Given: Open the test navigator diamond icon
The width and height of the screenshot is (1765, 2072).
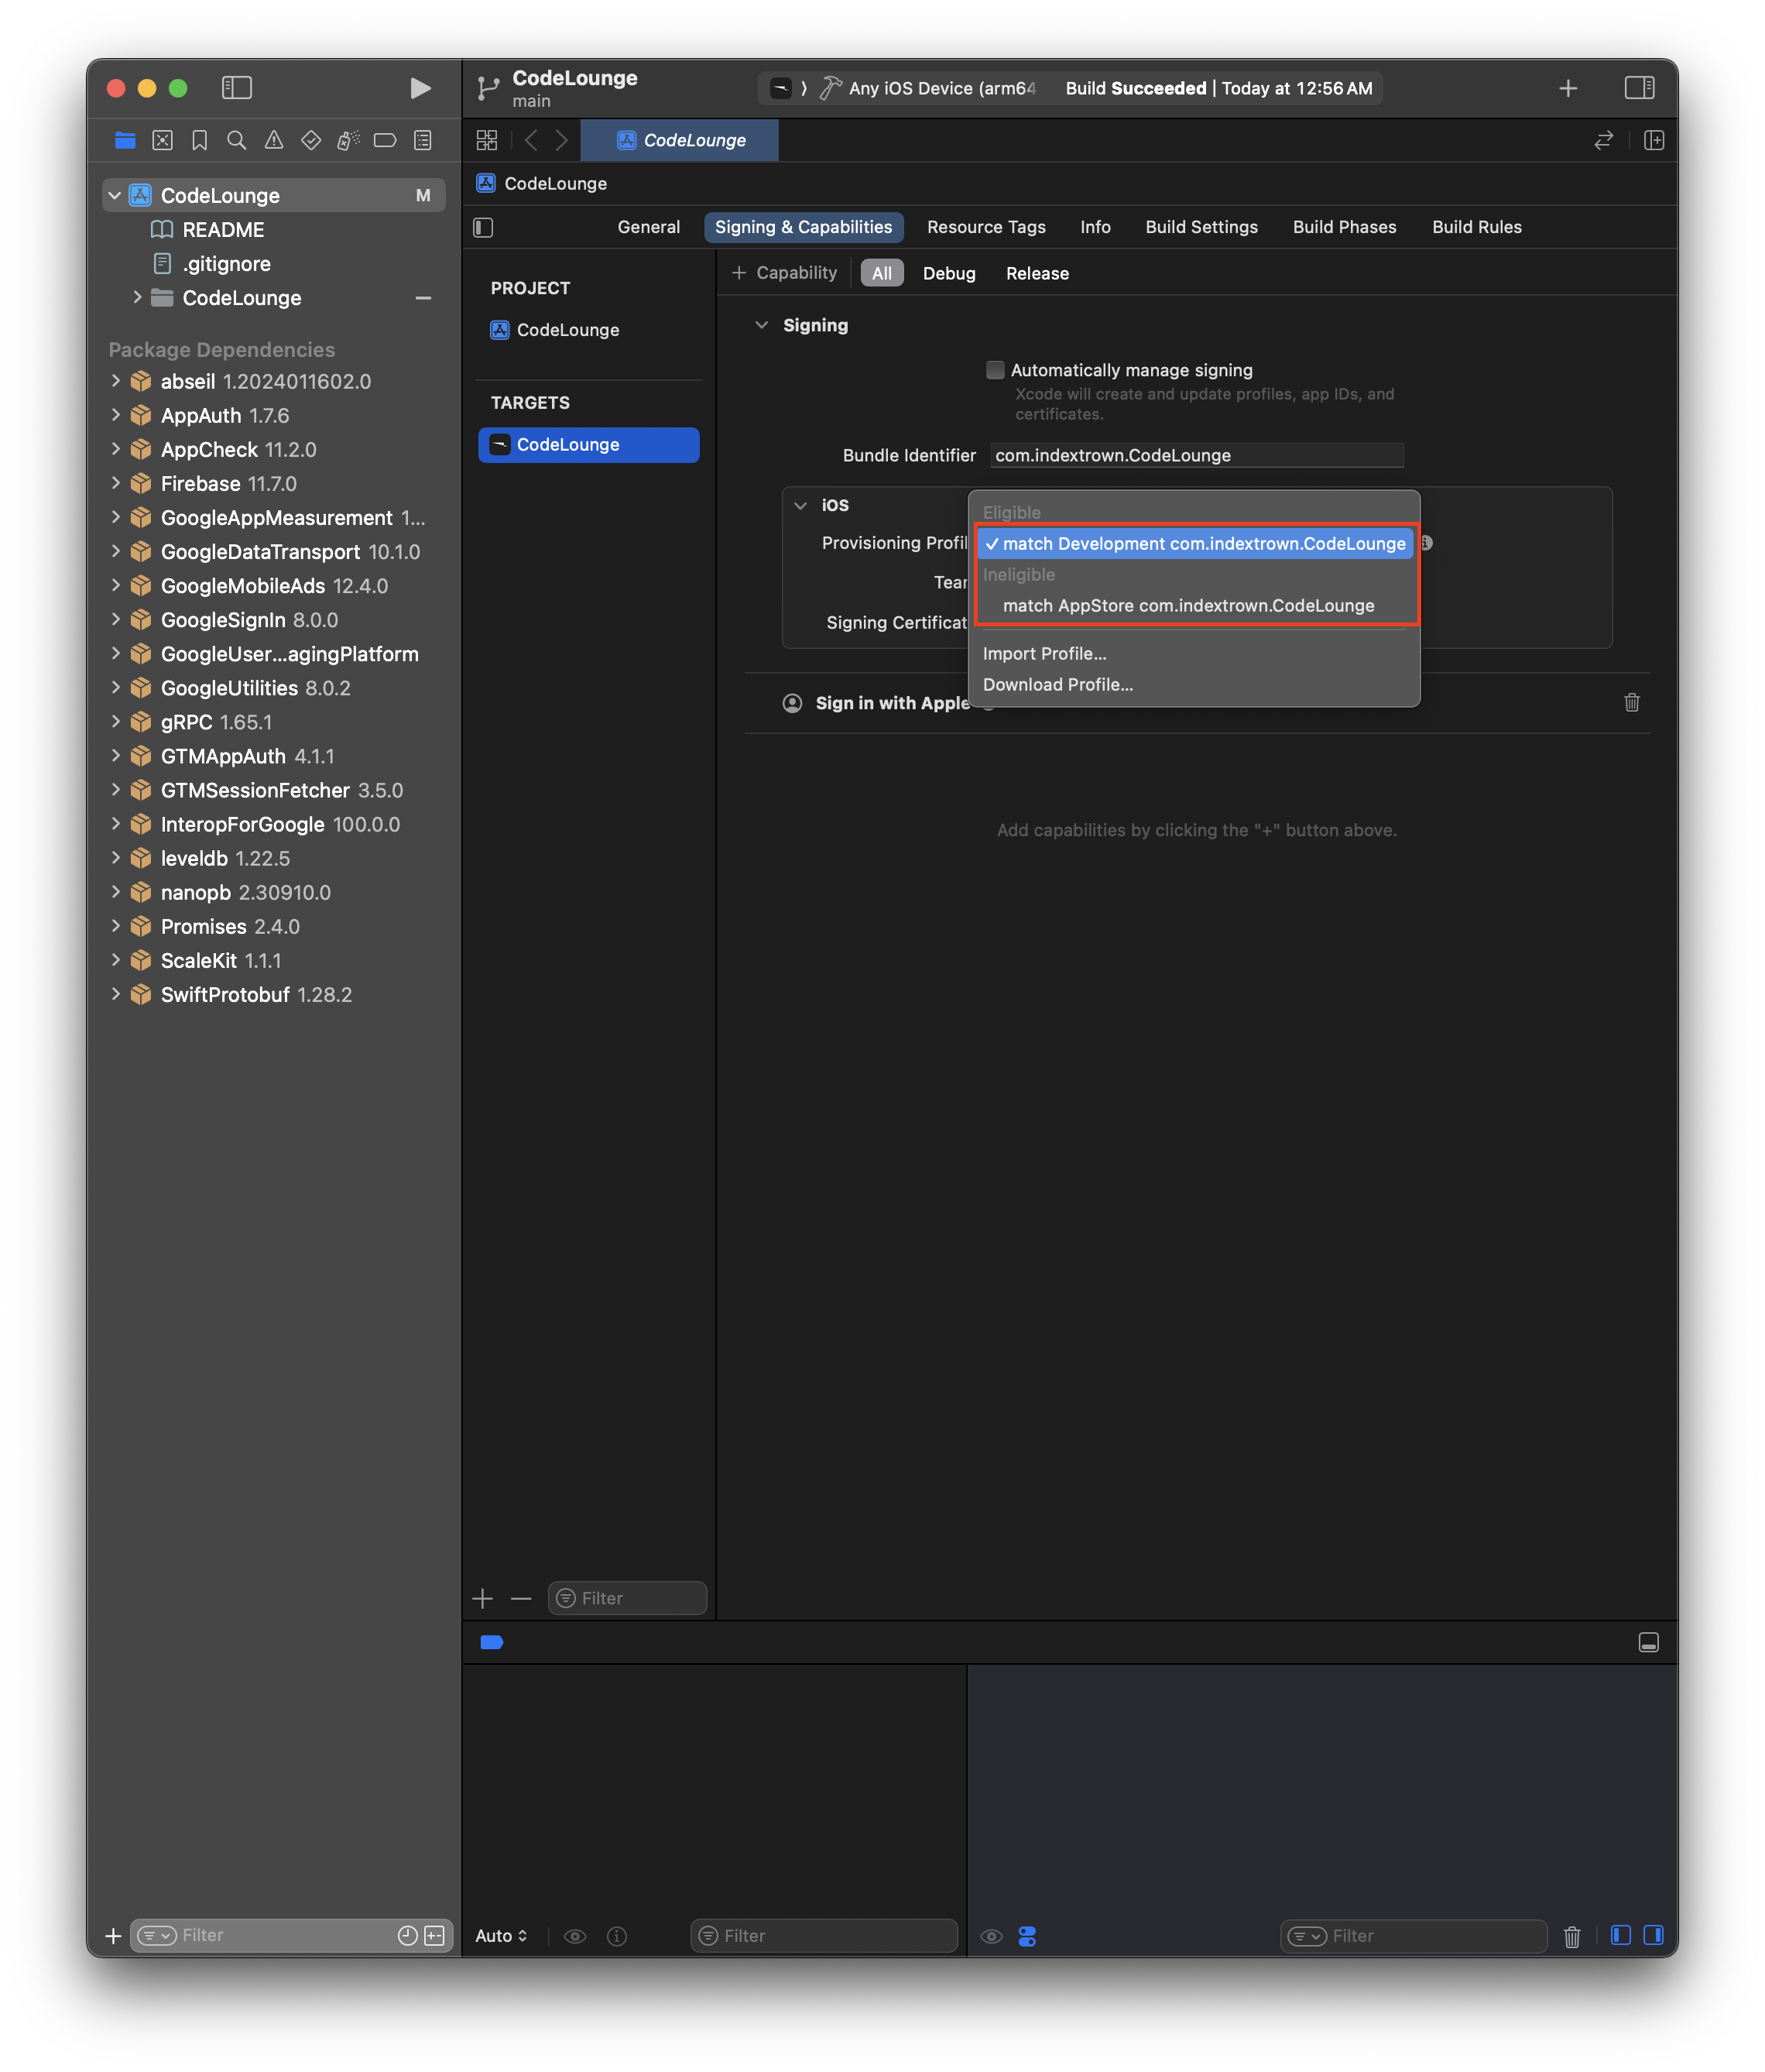Looking at the screenshot, I should pos(311,140).
